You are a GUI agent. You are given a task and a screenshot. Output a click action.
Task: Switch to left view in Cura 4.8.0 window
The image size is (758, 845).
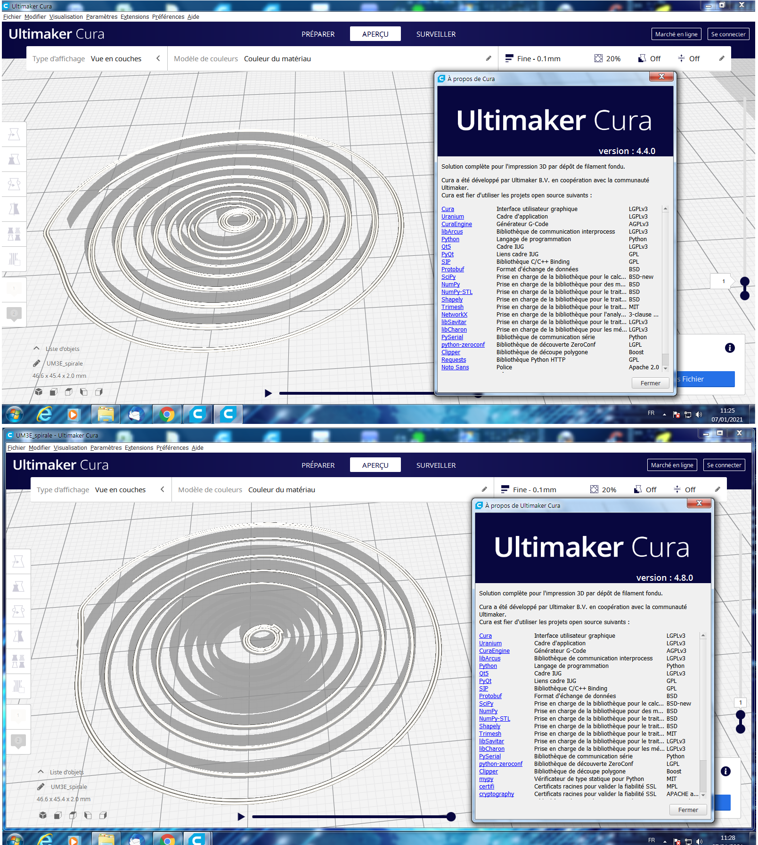[88, 815]
